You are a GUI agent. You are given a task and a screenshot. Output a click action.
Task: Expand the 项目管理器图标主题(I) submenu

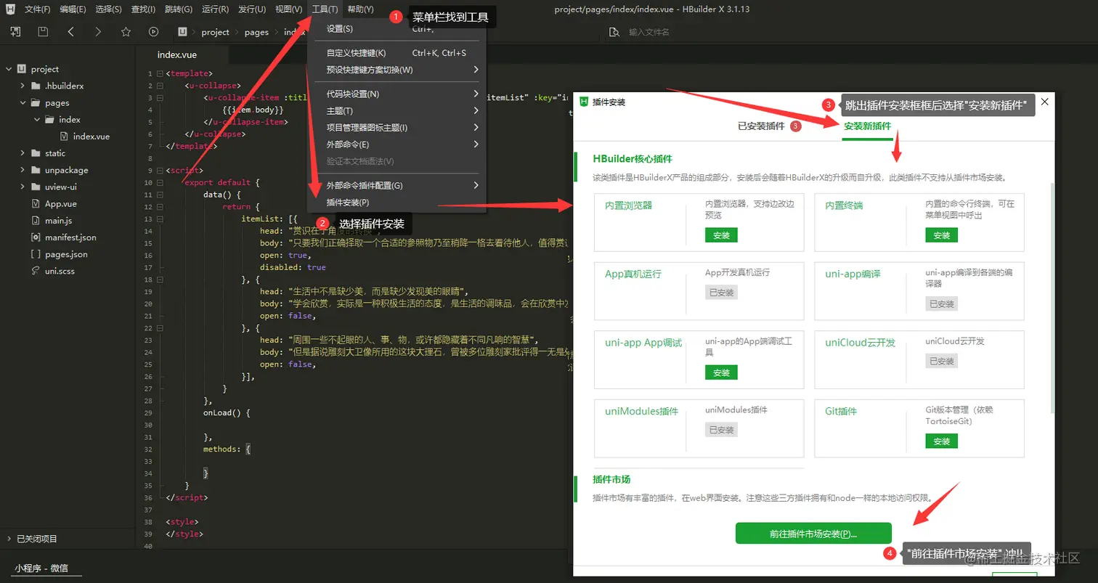click(x=396, y=128)
